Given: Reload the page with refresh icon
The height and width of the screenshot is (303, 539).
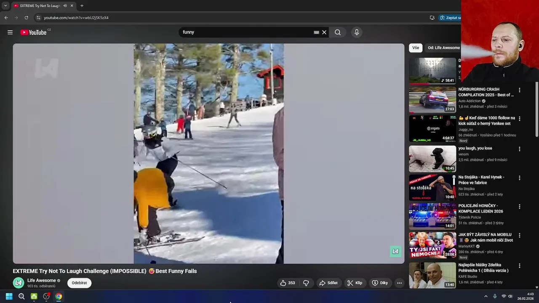Looking at the screenshot, I should tap(26, 18).
